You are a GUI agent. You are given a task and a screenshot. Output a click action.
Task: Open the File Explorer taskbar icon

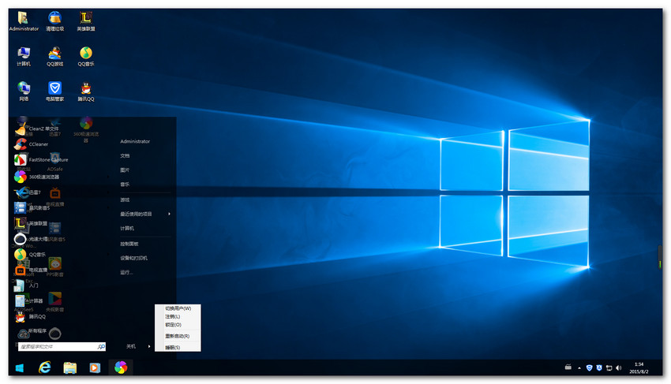click(x=69, y=367)
